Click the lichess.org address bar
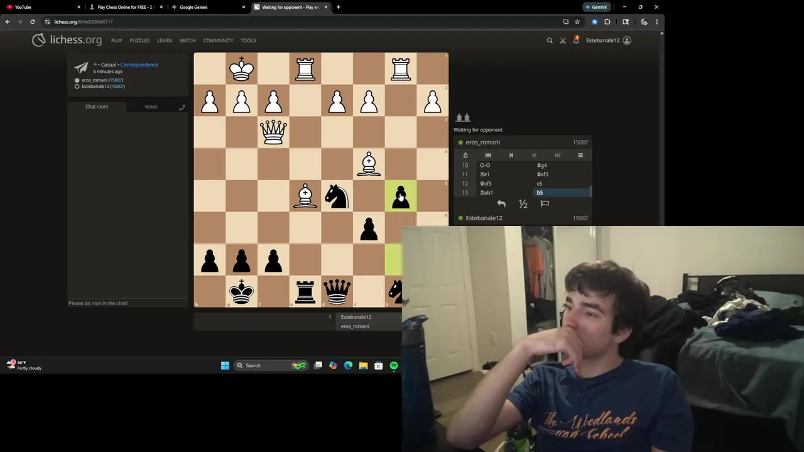Screen dimensions: 804x452 click(301, 21)
